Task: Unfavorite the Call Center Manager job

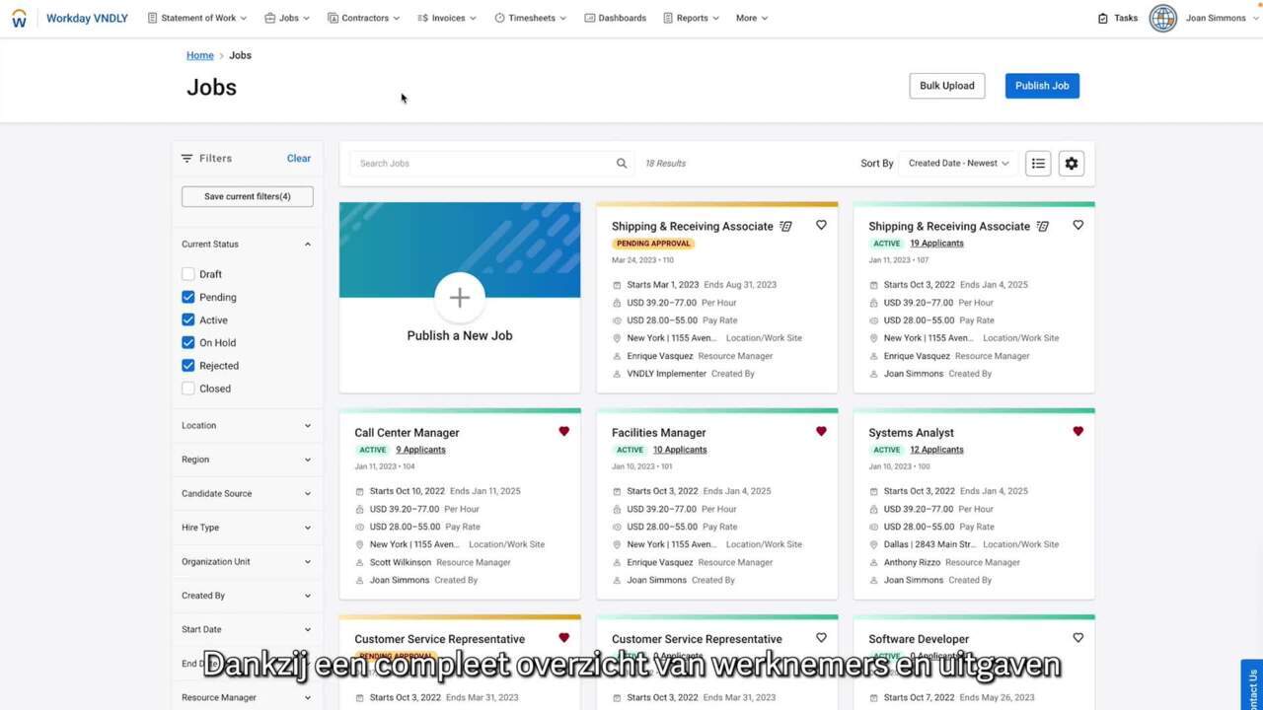Action: [563, 431]
